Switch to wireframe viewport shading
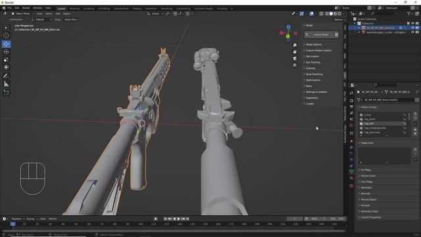The image size is (421, 237). pos(327,13)
